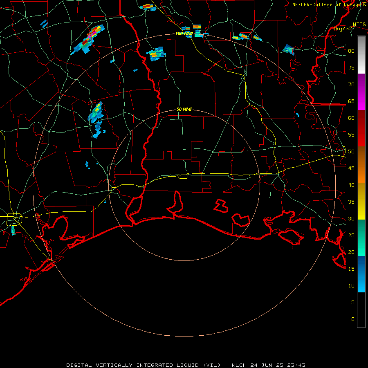The image size is (368, 368).
Task: Click the "100 NMI" range ring label
Action: click(x=184, y=34)
